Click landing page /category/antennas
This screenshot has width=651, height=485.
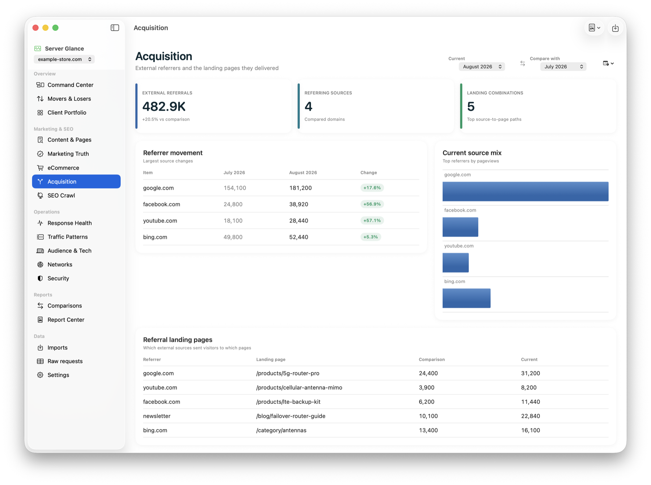[x=281, y=430]
